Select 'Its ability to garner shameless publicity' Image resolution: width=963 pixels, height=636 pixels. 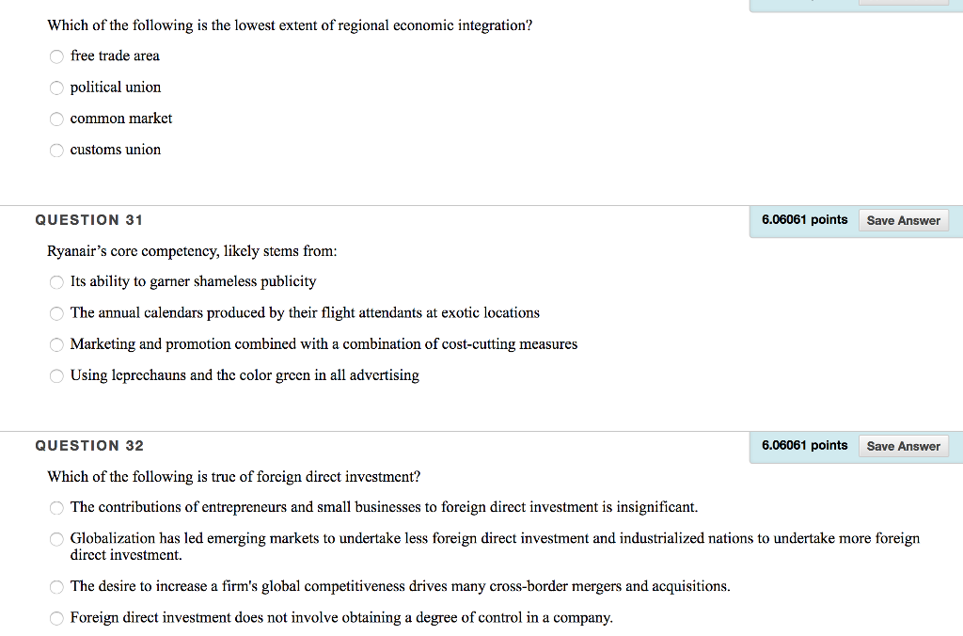(56, 281)
